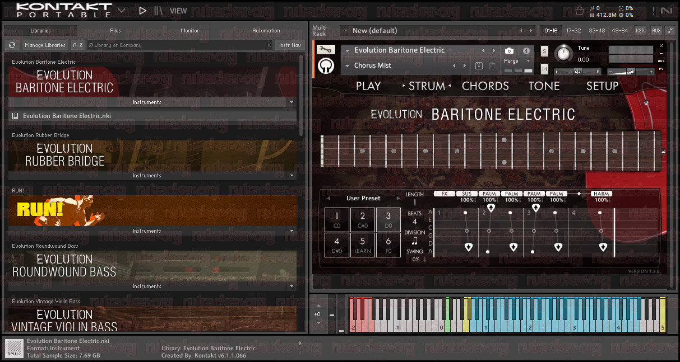The height and width of the screenshot is (362, 680).
Task: Open instrument edit mode with wrench icon
Action: (326, 49)
